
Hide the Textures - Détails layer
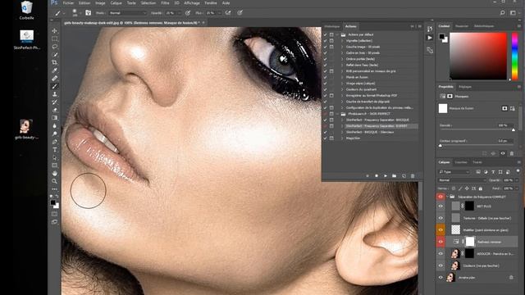coord(441,218)
